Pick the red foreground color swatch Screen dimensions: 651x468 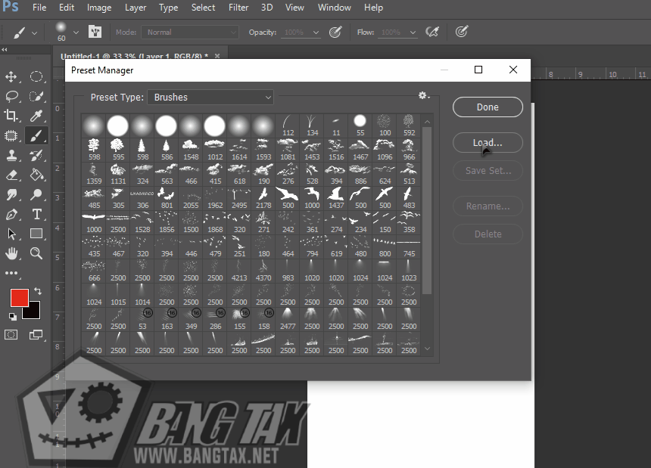coord(19,298)
